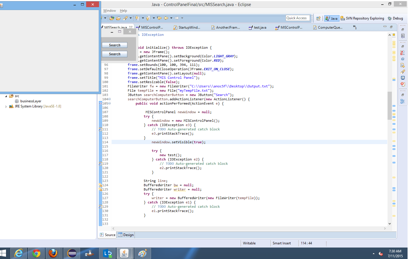Open the Search toolbar dropdown arrow

click(x=131, y=18)
